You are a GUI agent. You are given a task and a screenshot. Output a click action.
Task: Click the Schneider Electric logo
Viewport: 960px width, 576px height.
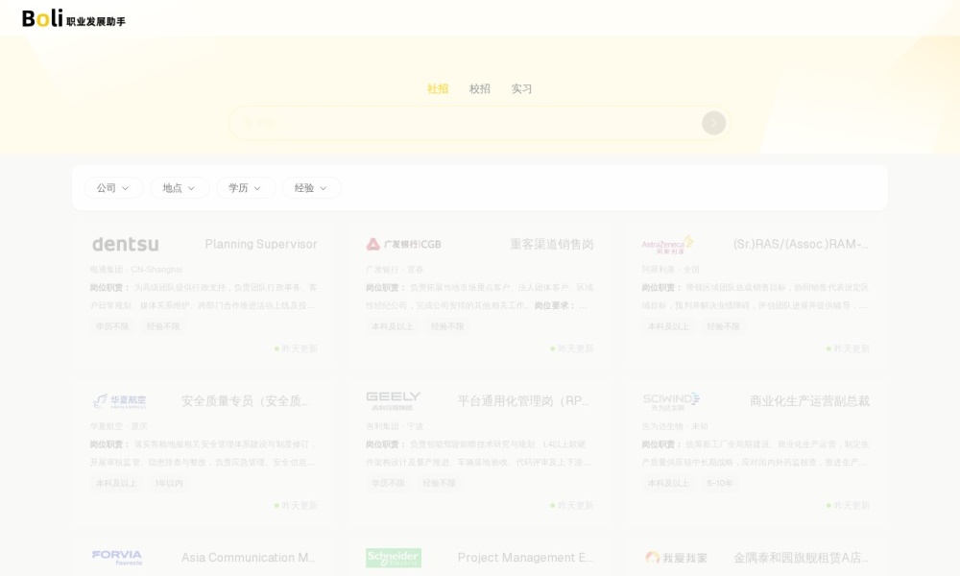[394, 558]
